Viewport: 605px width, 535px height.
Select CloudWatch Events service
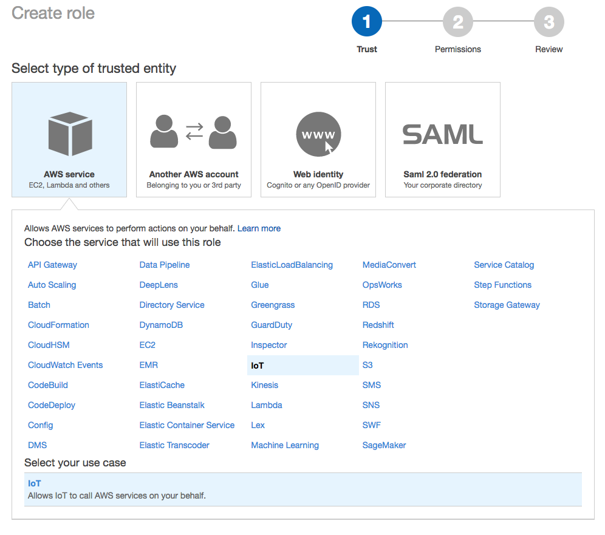coord(65,366)
